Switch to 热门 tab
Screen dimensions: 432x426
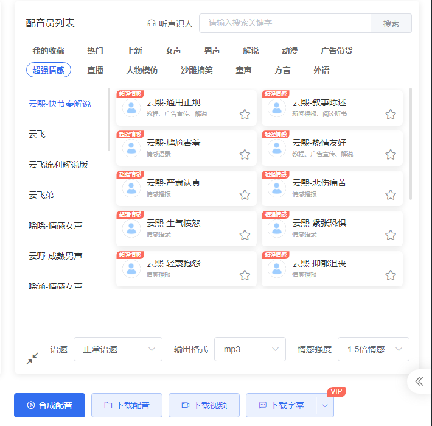click(96, 51)
